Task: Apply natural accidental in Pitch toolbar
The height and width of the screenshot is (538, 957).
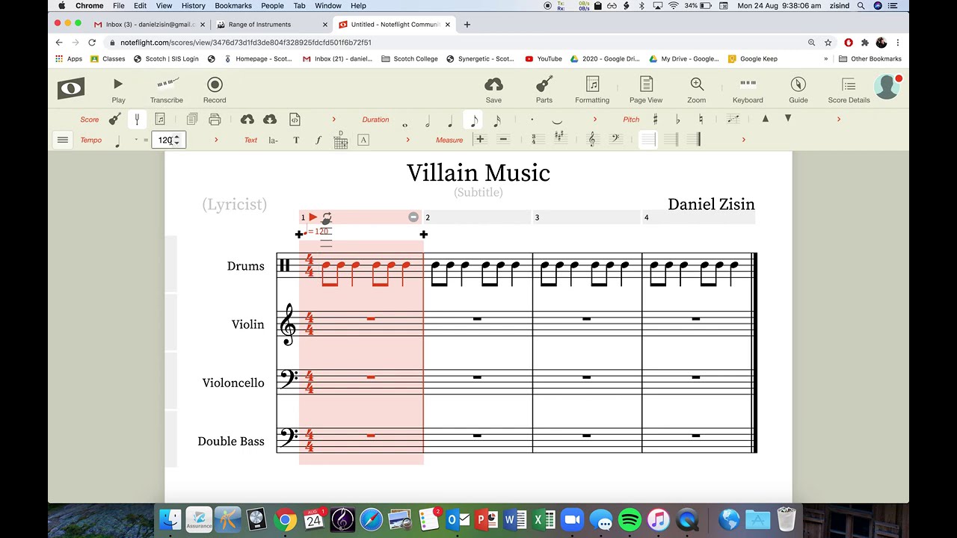Action: [x=701, y=120]
